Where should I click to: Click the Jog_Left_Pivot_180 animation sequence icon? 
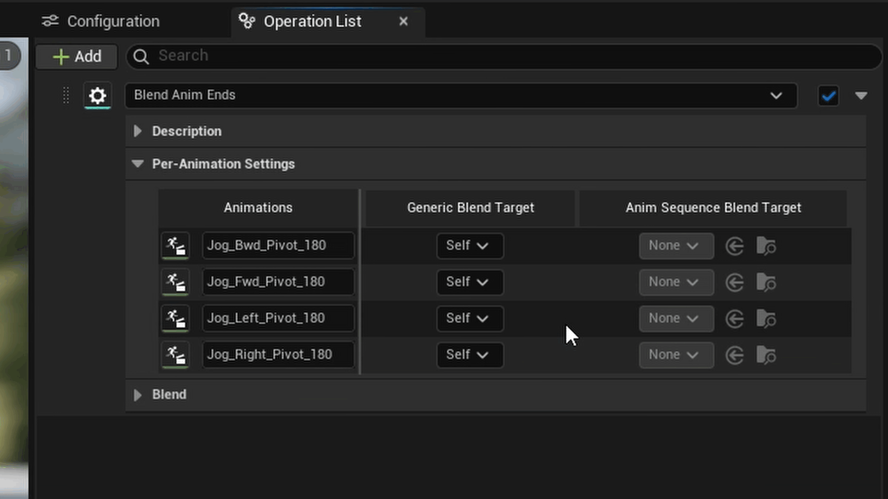[x=175, y=318]
